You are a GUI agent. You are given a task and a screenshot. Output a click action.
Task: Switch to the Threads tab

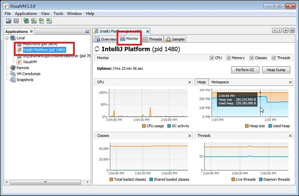(152, 39)
